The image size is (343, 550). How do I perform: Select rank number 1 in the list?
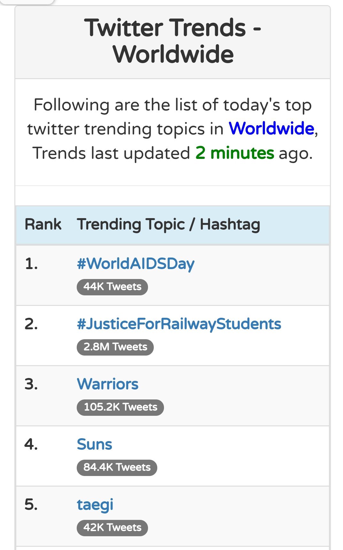tap(31, 264)
